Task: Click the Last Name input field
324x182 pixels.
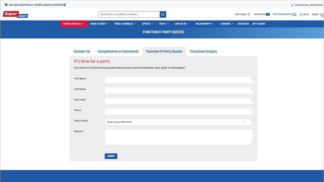Action: 179,90
